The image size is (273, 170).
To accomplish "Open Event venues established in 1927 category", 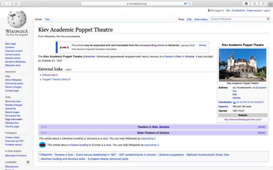I will [x=96, y=155].
